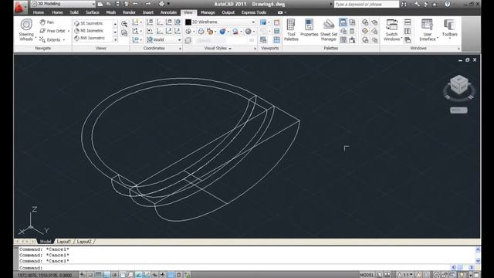Open the Toolbars dropdown
Viewport: 494px width, 278px height.
pos(449,29)
